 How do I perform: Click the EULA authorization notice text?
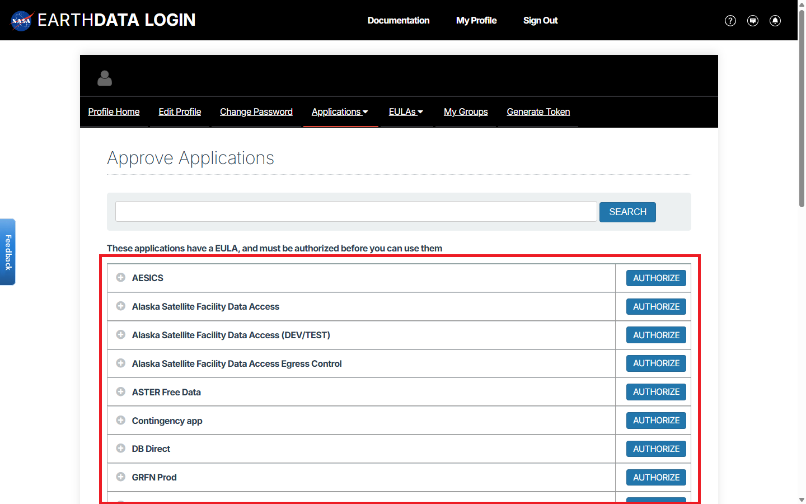click(274, 248)
